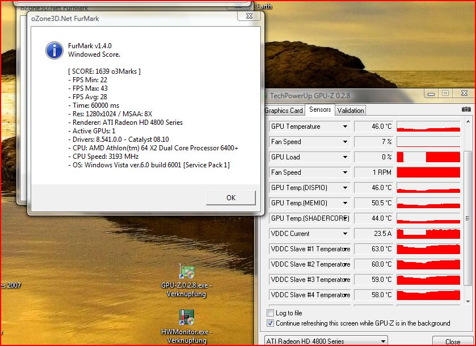Click the GPU-Z screenshot camera icon
The image size is (476, 346).
[466, 109]
